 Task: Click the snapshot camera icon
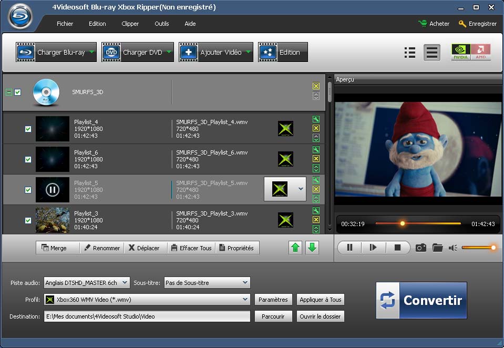(x=420, y=248)
